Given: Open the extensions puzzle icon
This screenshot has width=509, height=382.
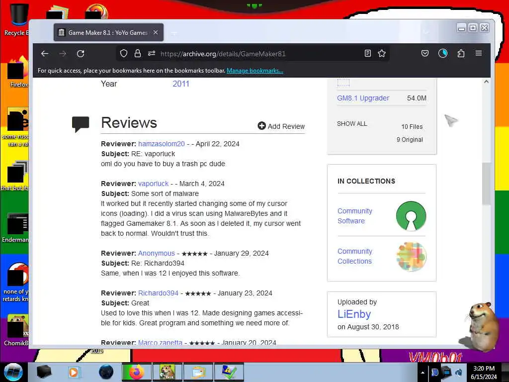Looking at the screenshot, I should (461, 53).
